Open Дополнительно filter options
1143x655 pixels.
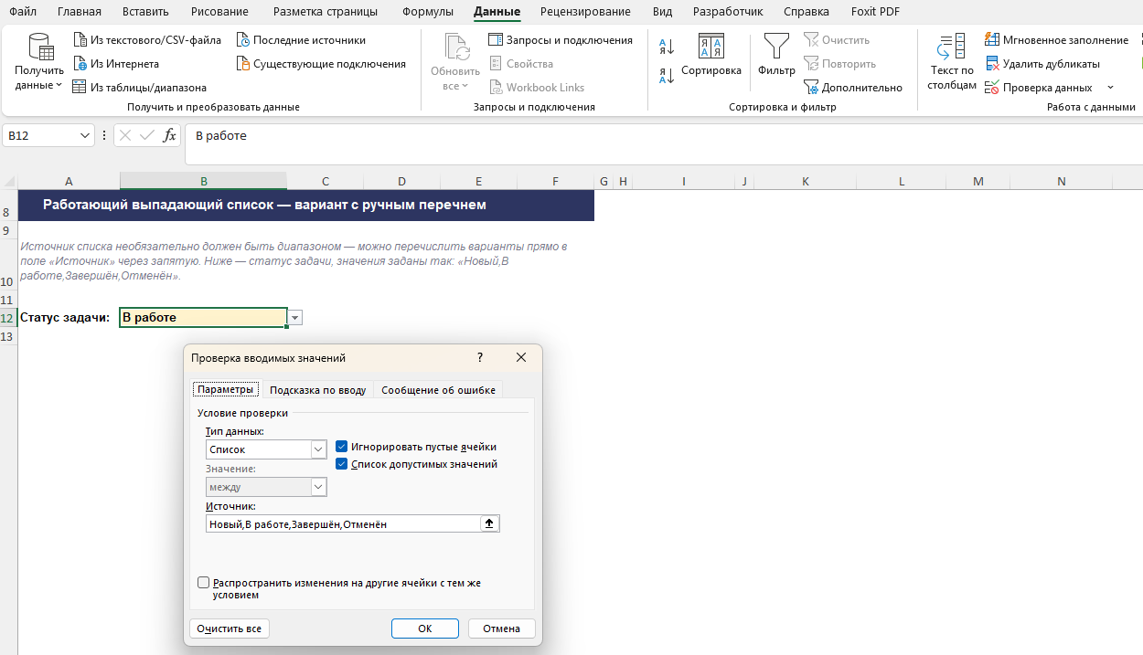[x=853, y=88]
